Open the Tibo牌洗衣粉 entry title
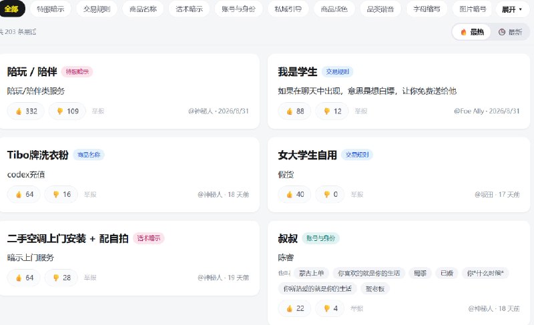The height and width of the screenshot is (325, 534). tap(38, 155)
